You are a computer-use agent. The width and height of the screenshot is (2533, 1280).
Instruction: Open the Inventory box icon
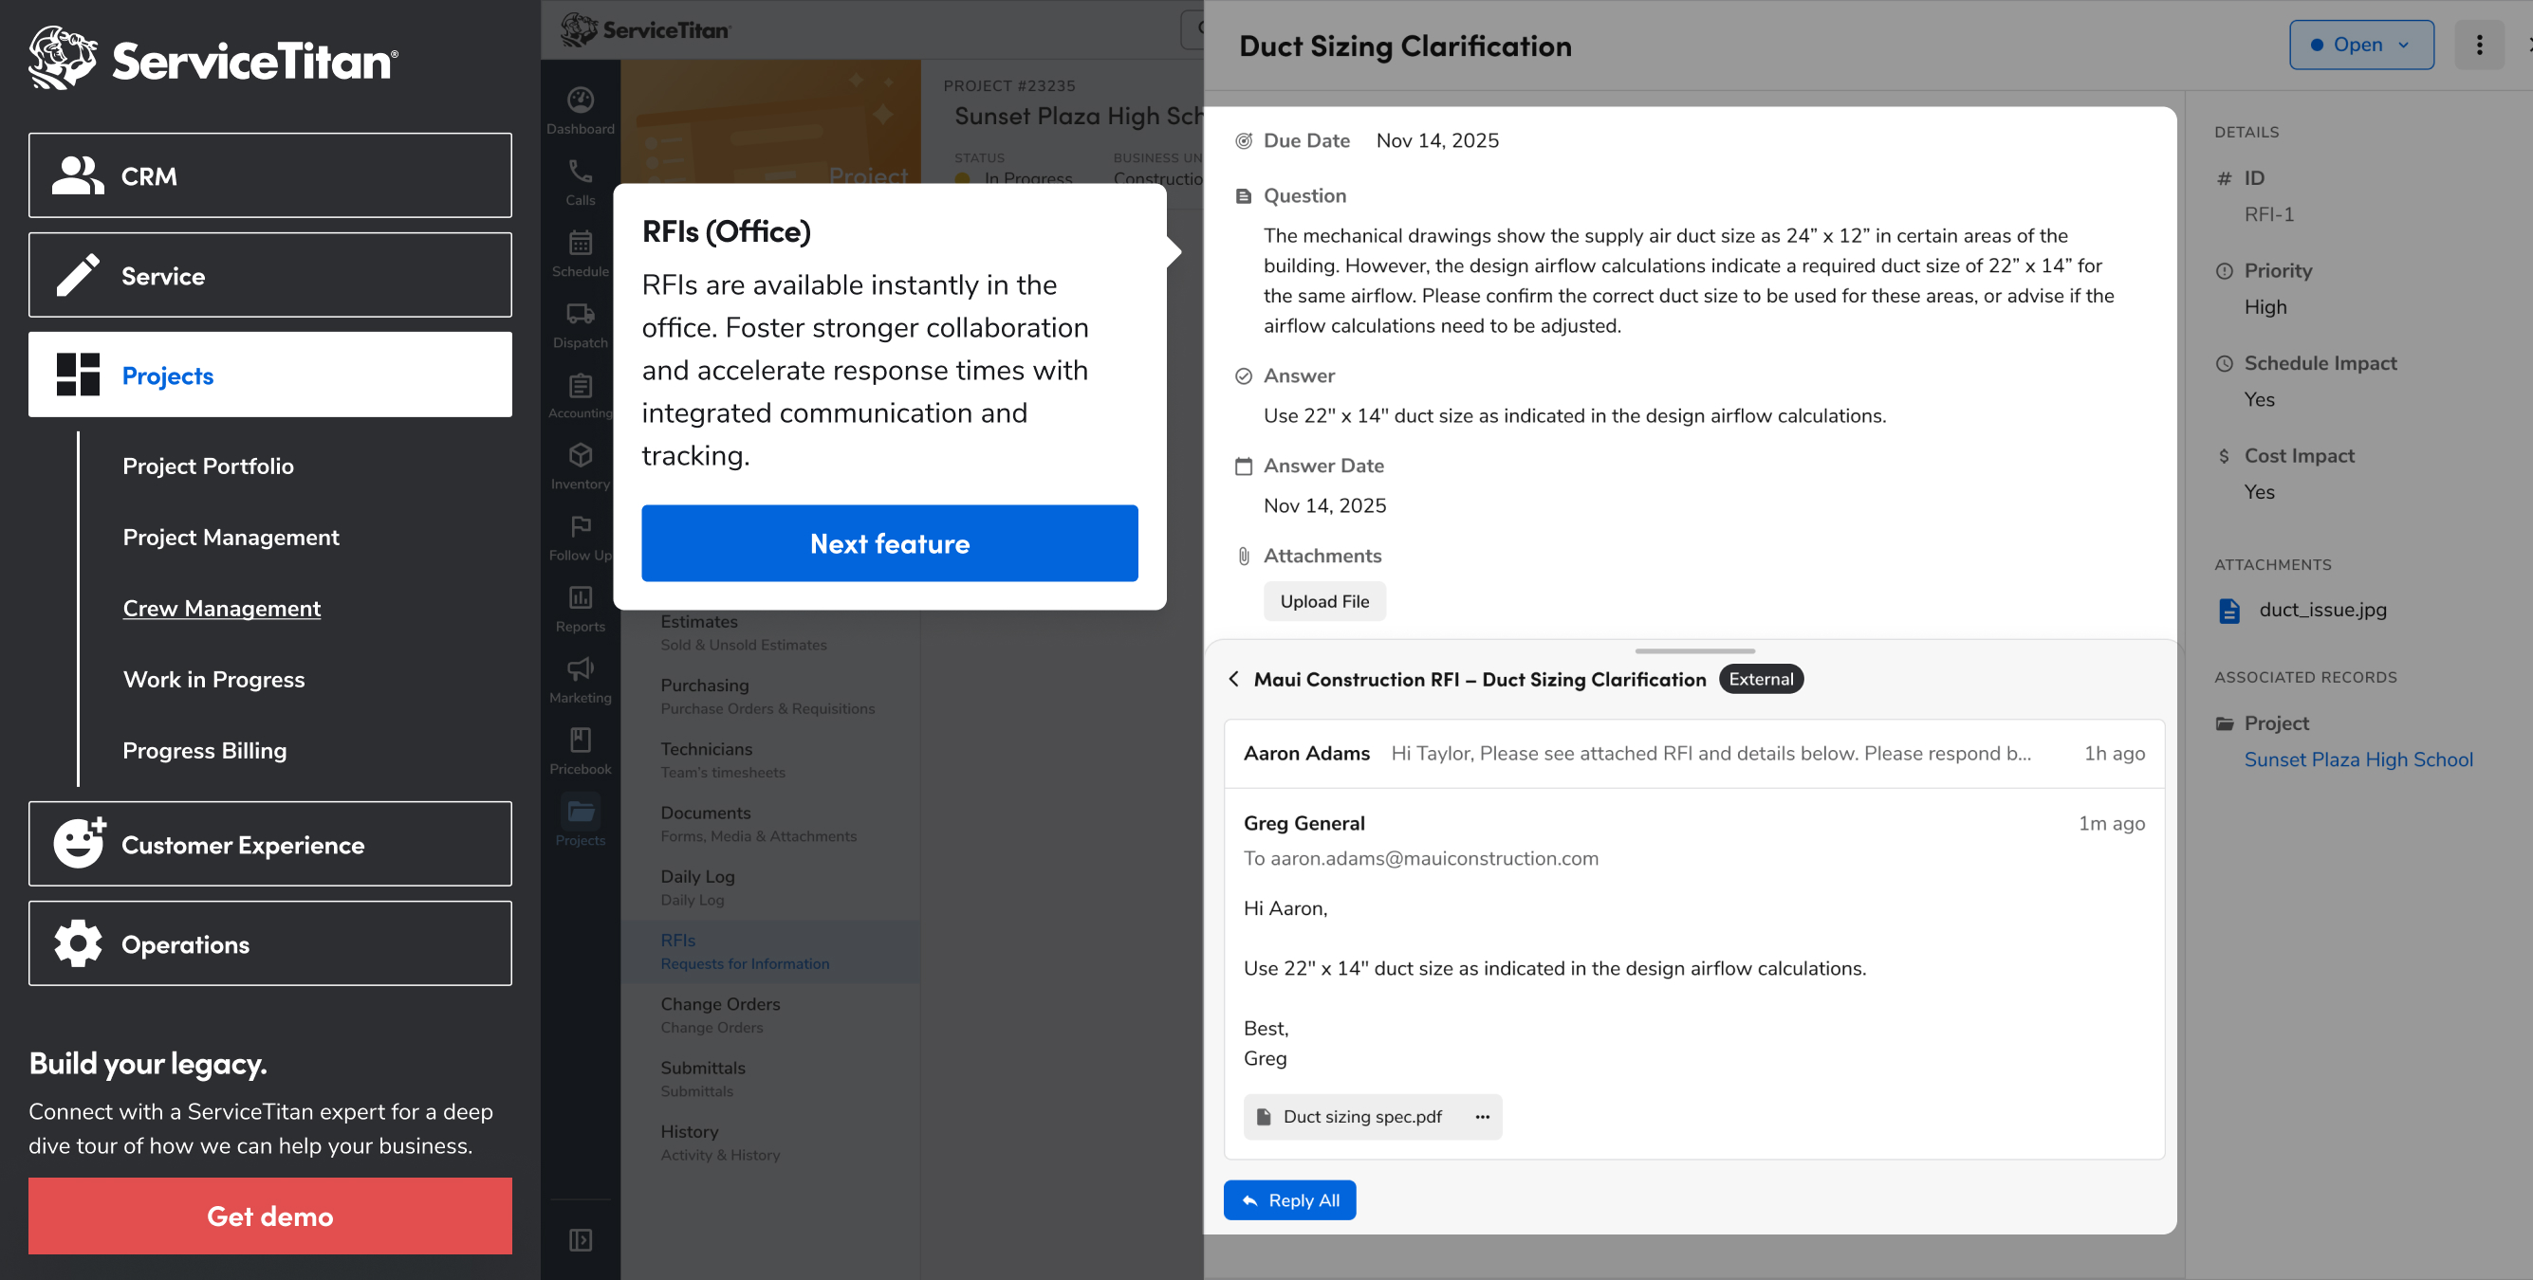click(581, 456)
